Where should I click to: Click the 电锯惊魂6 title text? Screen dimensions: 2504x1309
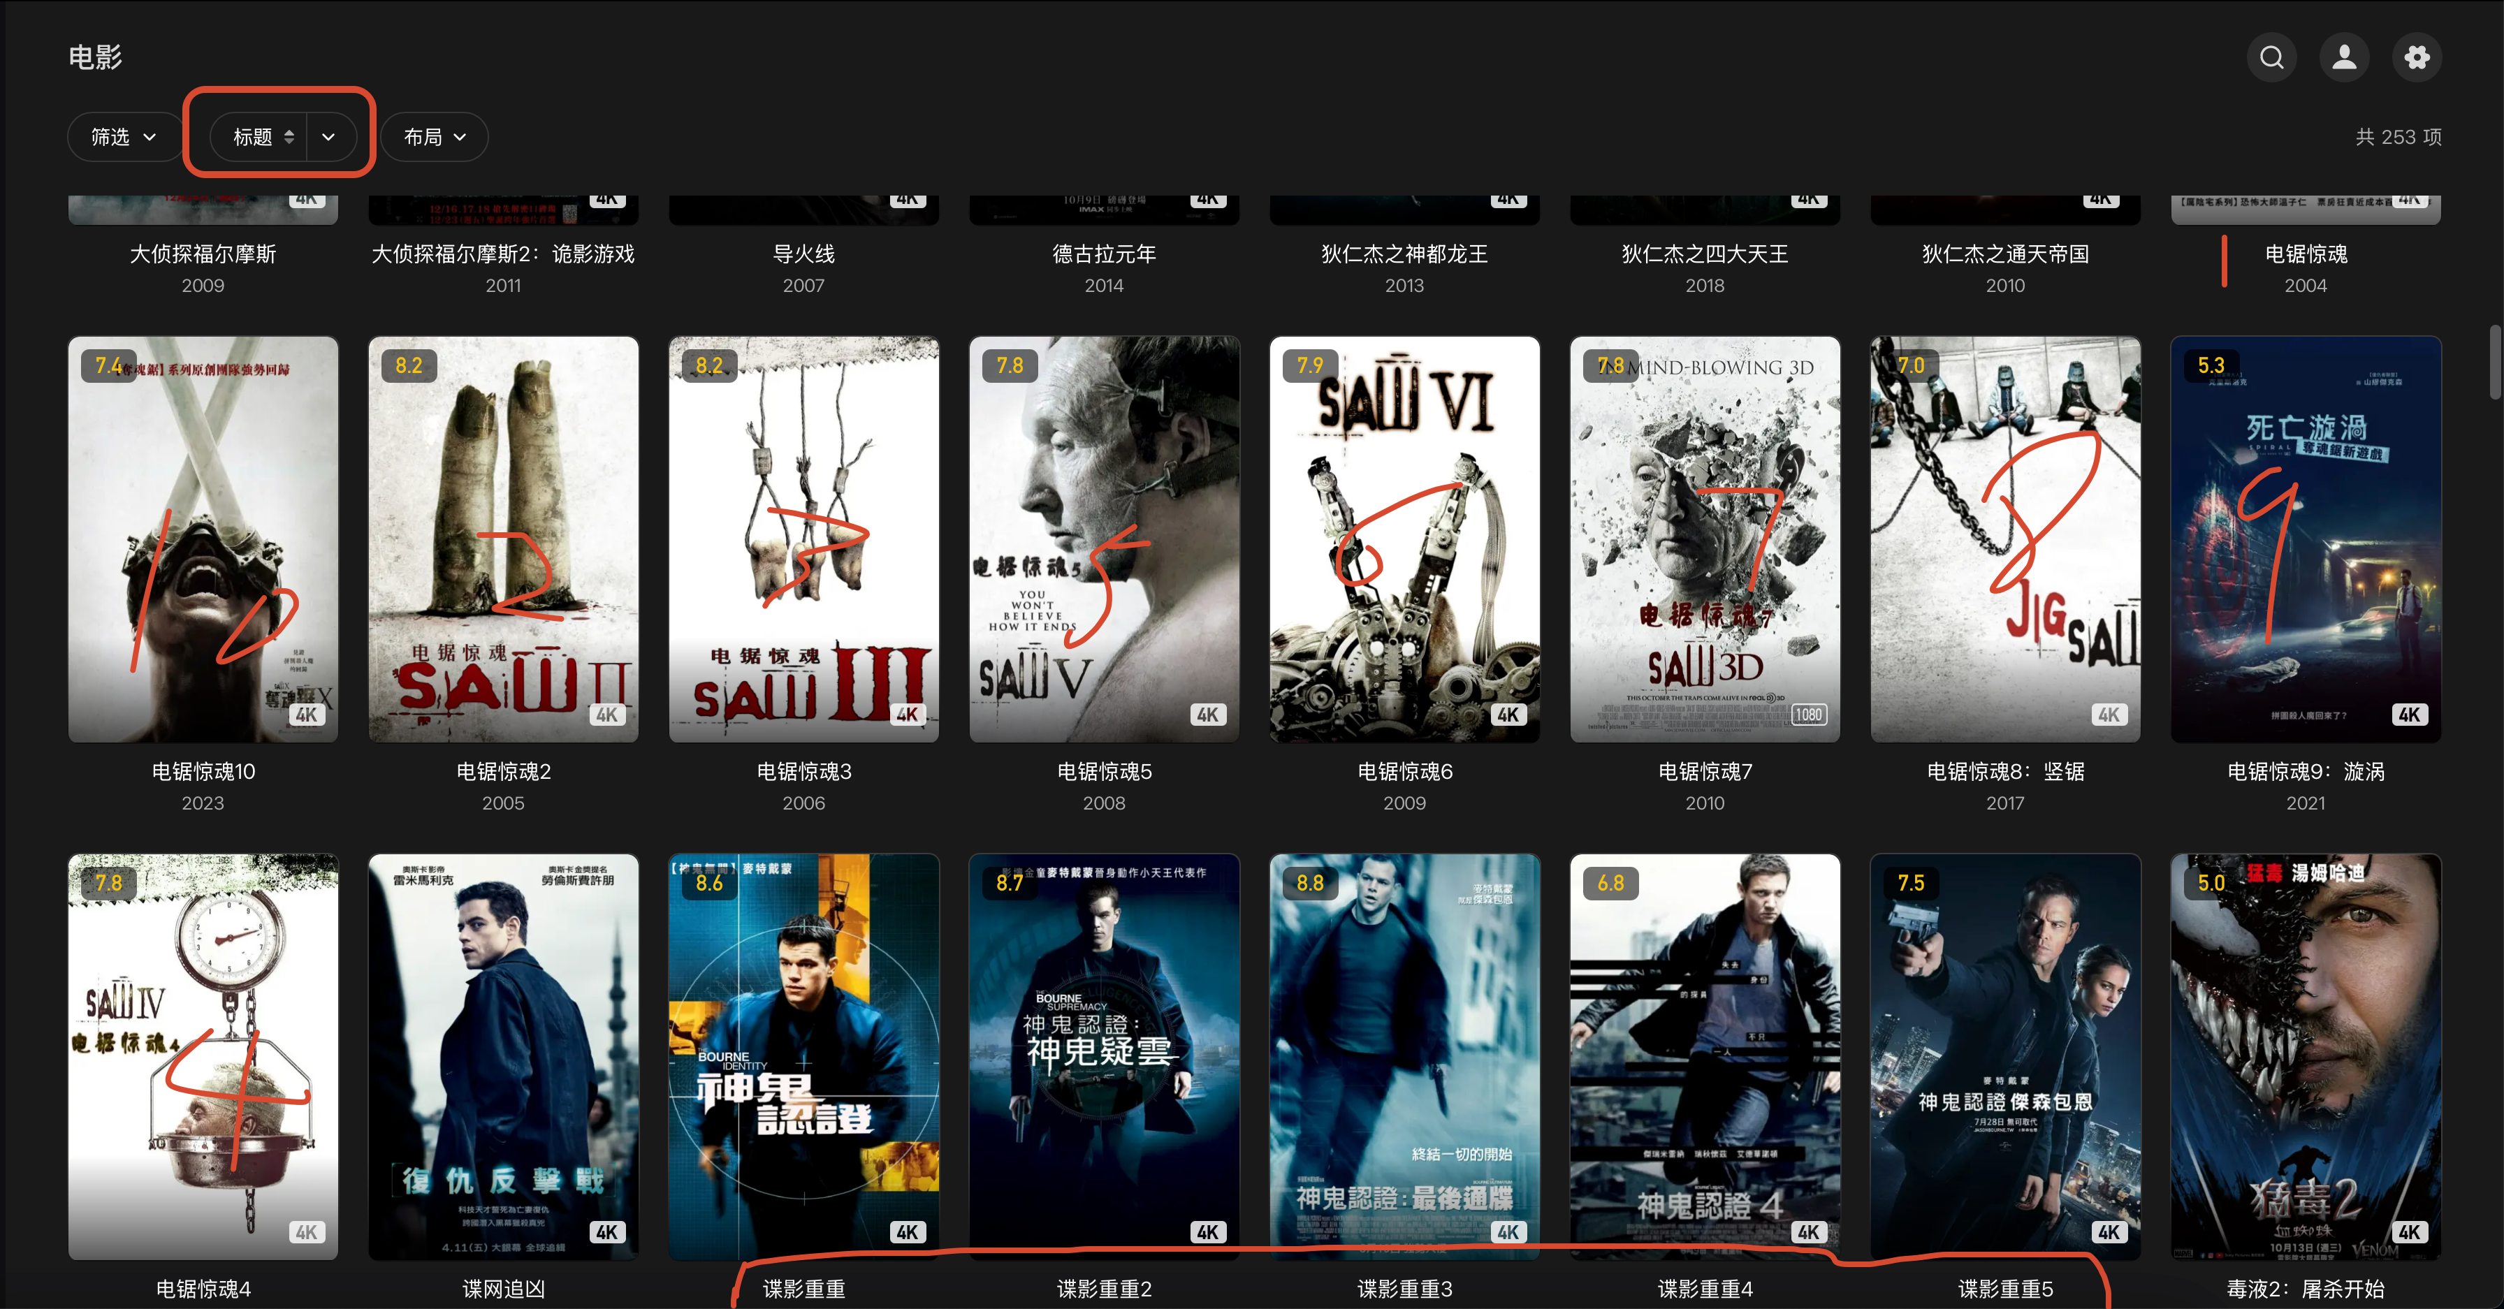point(1404,772)
